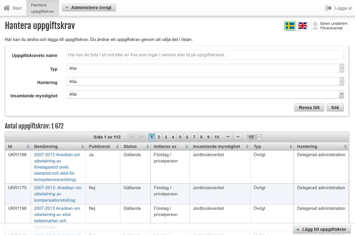Sort by Typ column arrows
This screenshot has height=235, width=355.
291,147
